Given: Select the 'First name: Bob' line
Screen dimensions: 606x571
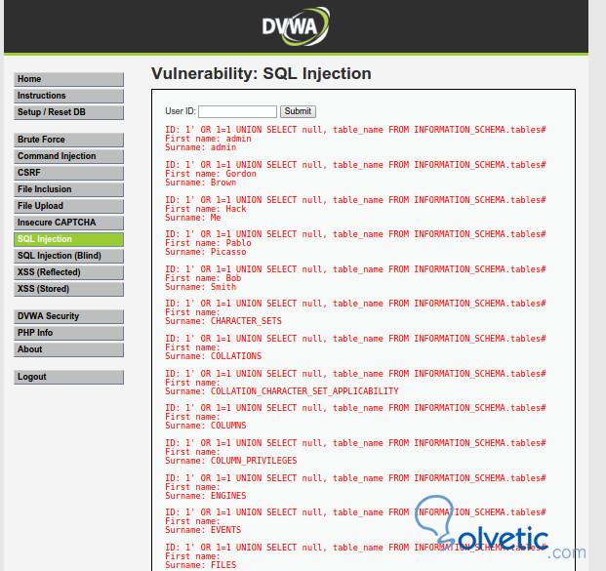Looking at the screenshot, I should pos(203,278).
